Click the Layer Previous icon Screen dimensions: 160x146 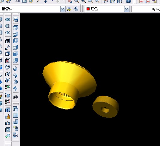click(76, 9)
